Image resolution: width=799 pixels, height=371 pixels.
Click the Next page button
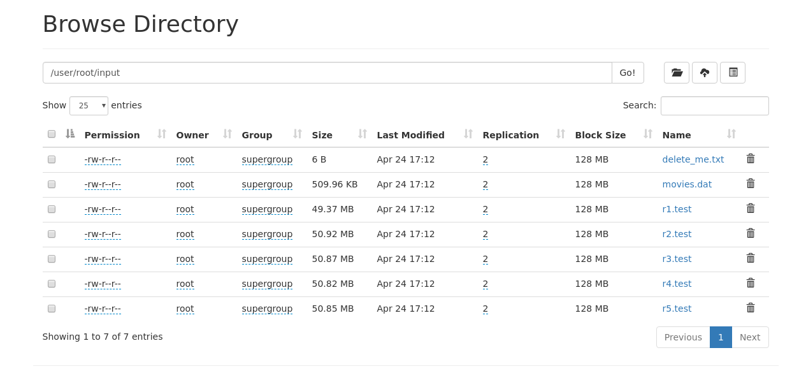[750, 337]
